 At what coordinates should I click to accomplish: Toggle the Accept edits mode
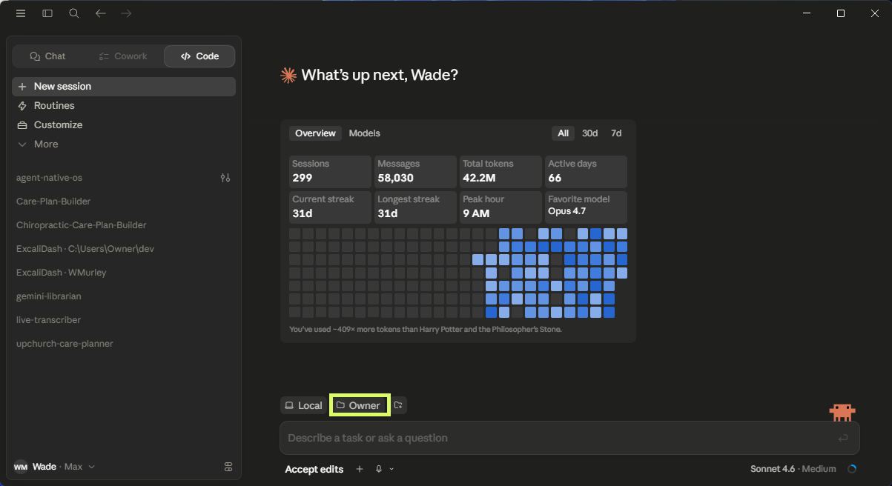(314, 469)
